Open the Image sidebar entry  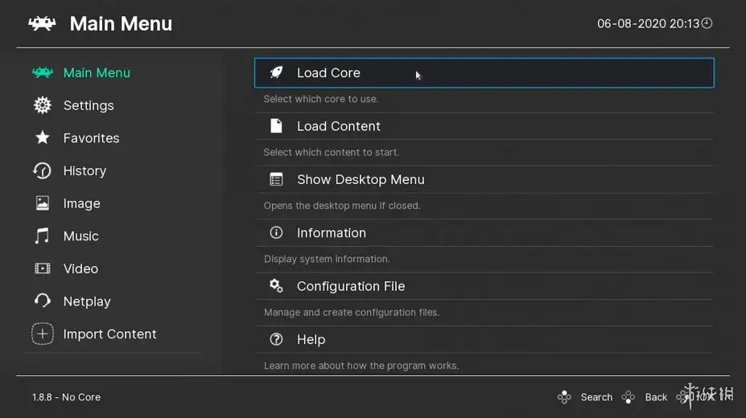point(82,203)
